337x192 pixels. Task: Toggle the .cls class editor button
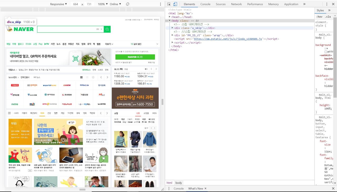click(x=328, y=17)
